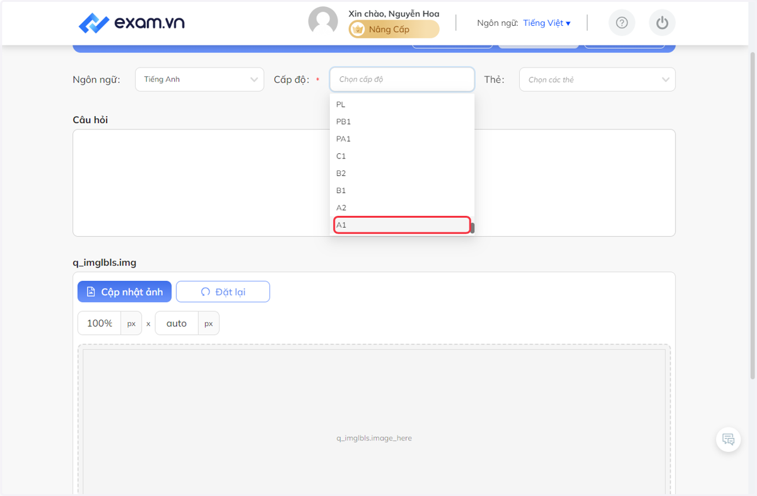This screenshot has height=496, width=757.
Task: Click the image drop area placeholder
Action: pyautogui.click(x=374, y=422)
